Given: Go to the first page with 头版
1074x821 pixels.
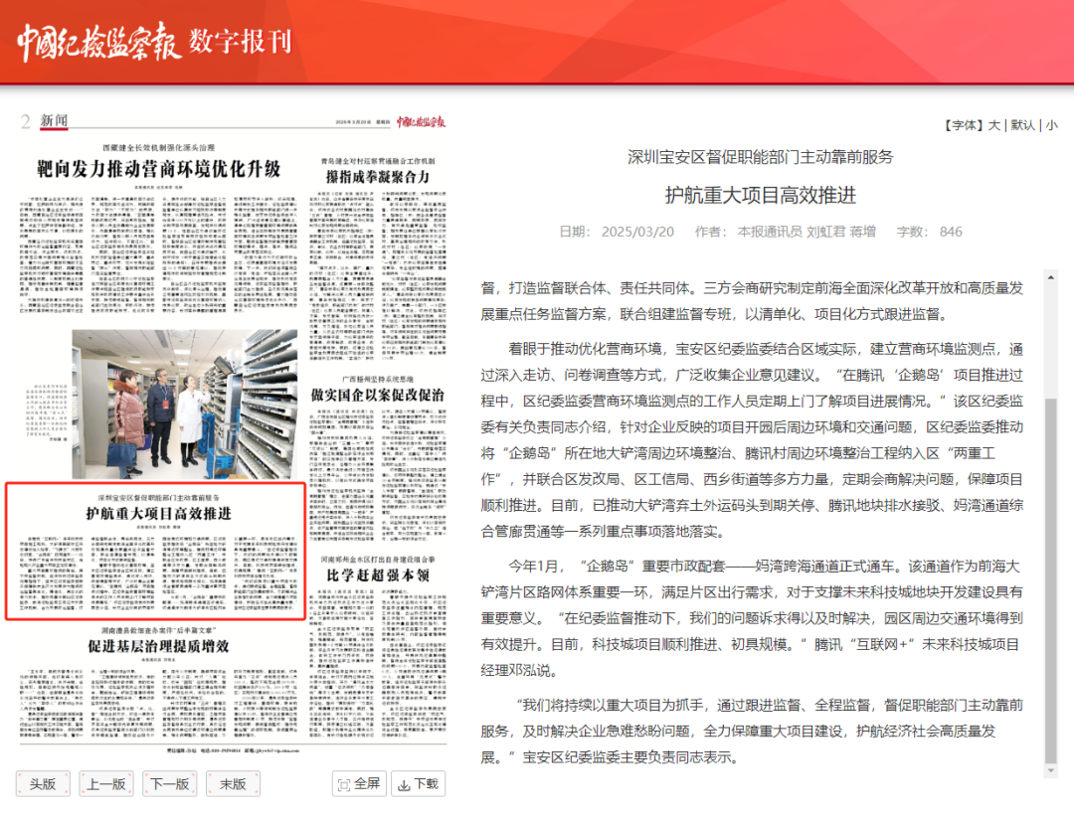Looking at the screenshot, I should point(42,783).
